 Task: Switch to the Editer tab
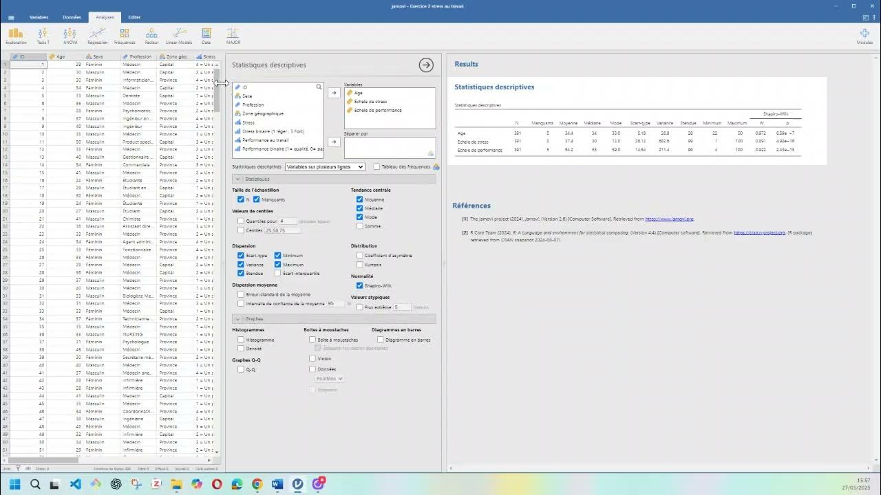tap(134, 17)
